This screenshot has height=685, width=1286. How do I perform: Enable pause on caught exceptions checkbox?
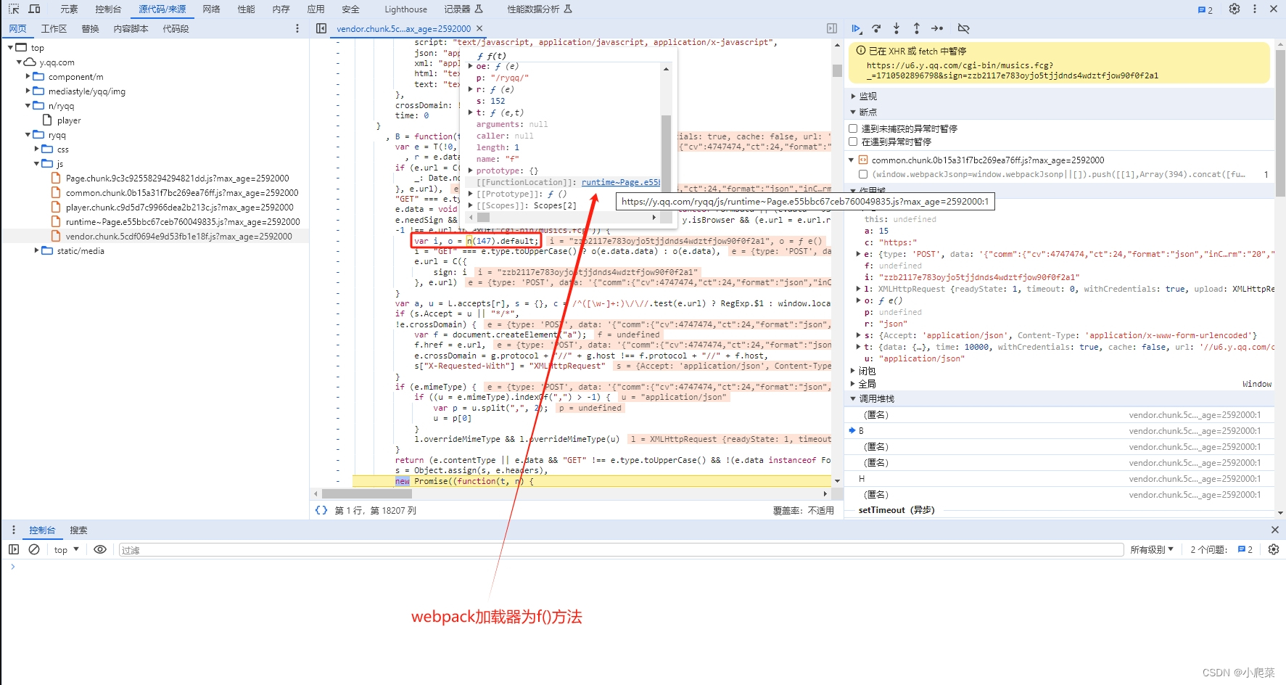853,141
